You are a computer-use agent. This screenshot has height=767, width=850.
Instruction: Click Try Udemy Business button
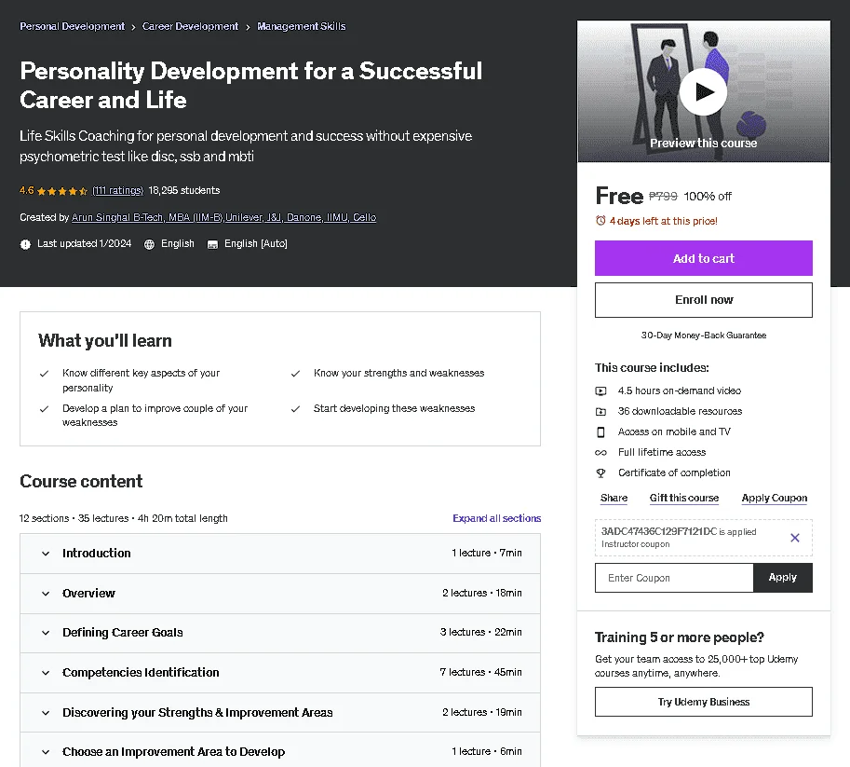[x=703, y=702]
